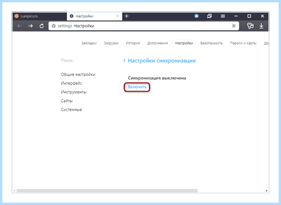Select Инструменты in sidebar
The width and height of the screenshot is (281, 205).
pyautogui.click(x=74, y=92)
